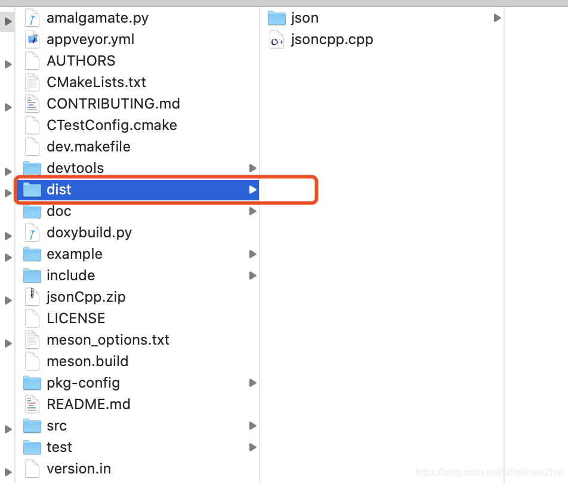Click the Python icon beside amalgamate.py
The height and width of the screenshot is (483, 568).
[32, 18]
